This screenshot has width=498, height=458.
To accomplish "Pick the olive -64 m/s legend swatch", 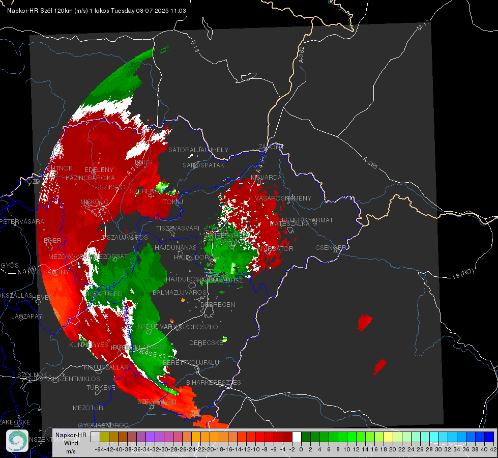I will pos(104,437).
